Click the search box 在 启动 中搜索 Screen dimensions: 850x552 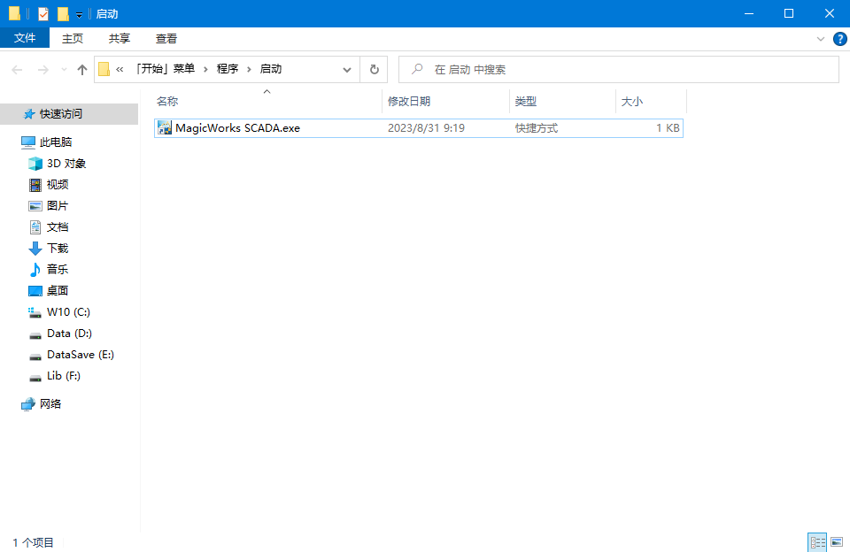point(619,69)
